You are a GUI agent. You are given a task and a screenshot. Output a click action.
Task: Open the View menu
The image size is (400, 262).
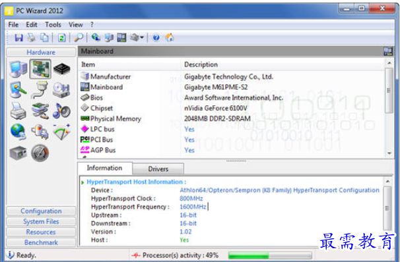[75, 24]
